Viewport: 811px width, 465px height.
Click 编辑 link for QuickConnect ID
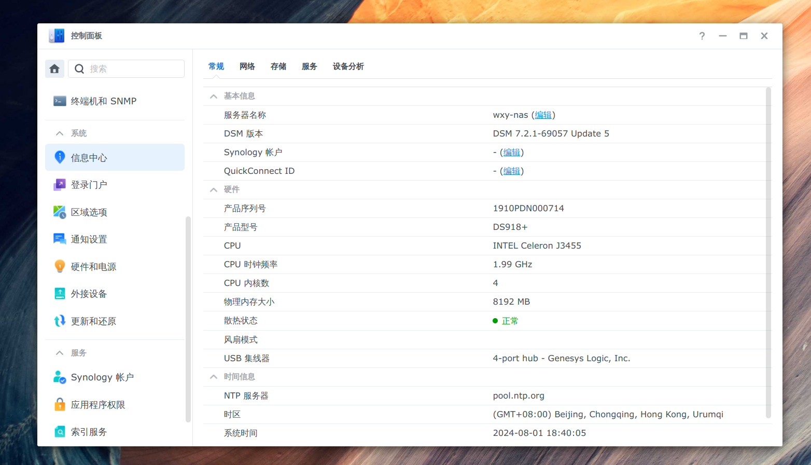tap(511, 171)
